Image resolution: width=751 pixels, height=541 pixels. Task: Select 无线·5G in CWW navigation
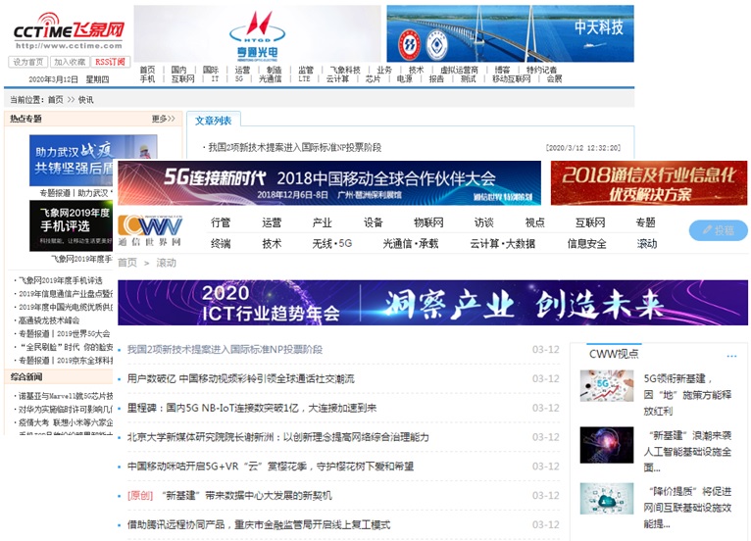(x=332, y=244)
